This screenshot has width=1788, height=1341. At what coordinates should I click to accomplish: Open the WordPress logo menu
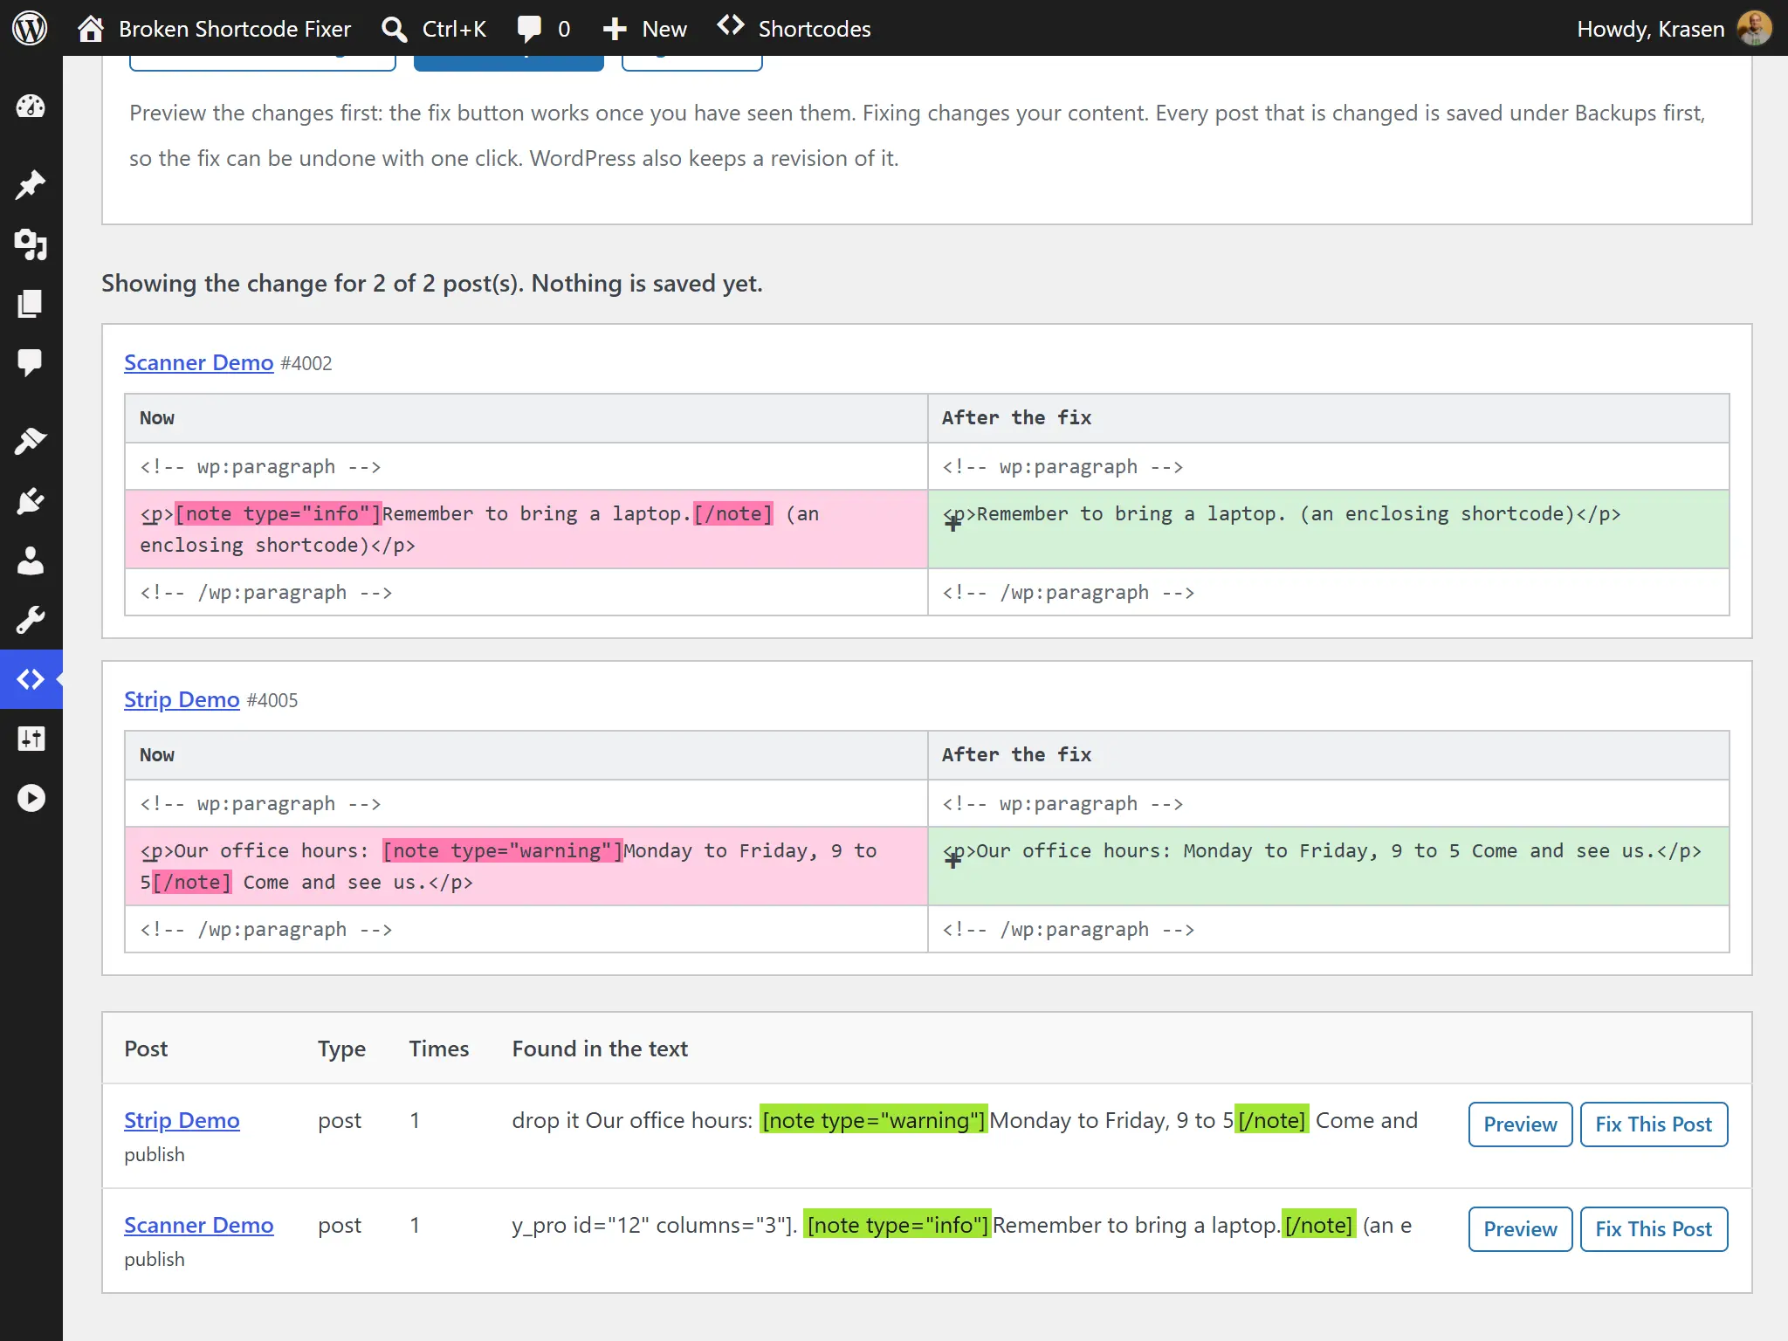pyautogui.click(x=30, y=28)
